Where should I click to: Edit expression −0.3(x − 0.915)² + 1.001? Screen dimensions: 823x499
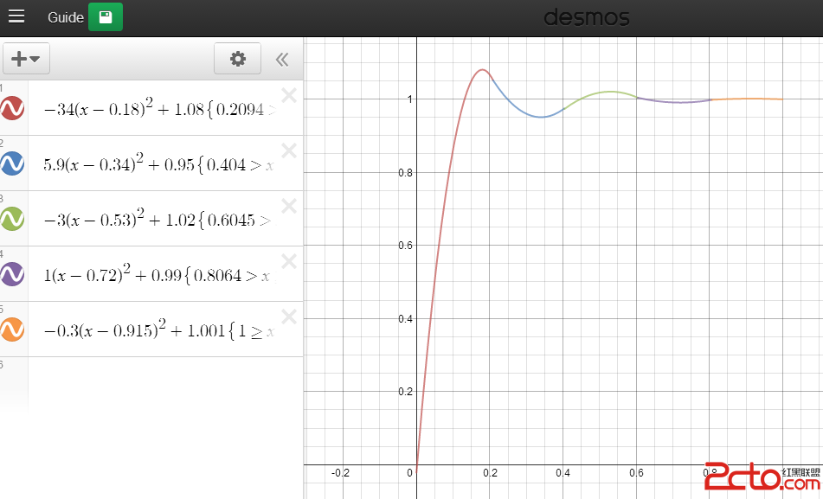point(159,329)
